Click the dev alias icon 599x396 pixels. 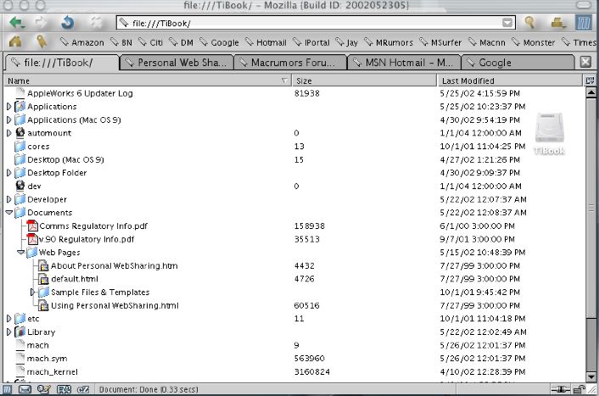pyautogui.click(x=20, y=186)
